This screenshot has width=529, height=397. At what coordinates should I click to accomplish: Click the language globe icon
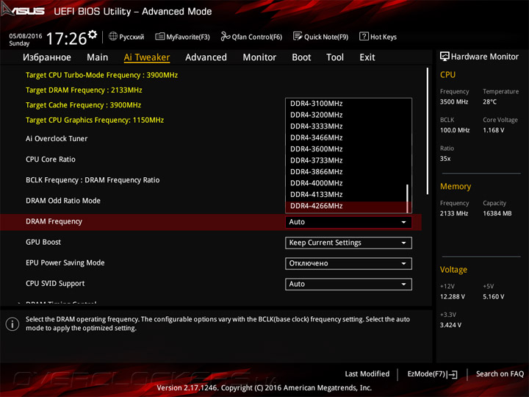pos(113,36)
